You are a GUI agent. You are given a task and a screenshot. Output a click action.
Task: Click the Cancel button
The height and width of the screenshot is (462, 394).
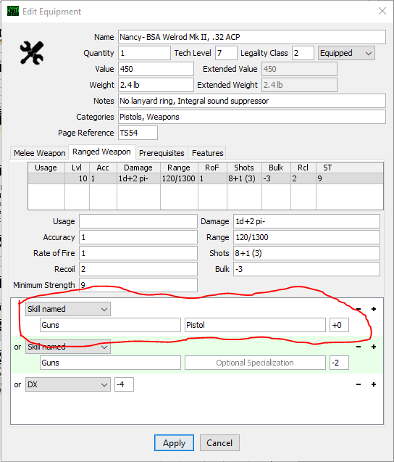click(x=219, y=443)
